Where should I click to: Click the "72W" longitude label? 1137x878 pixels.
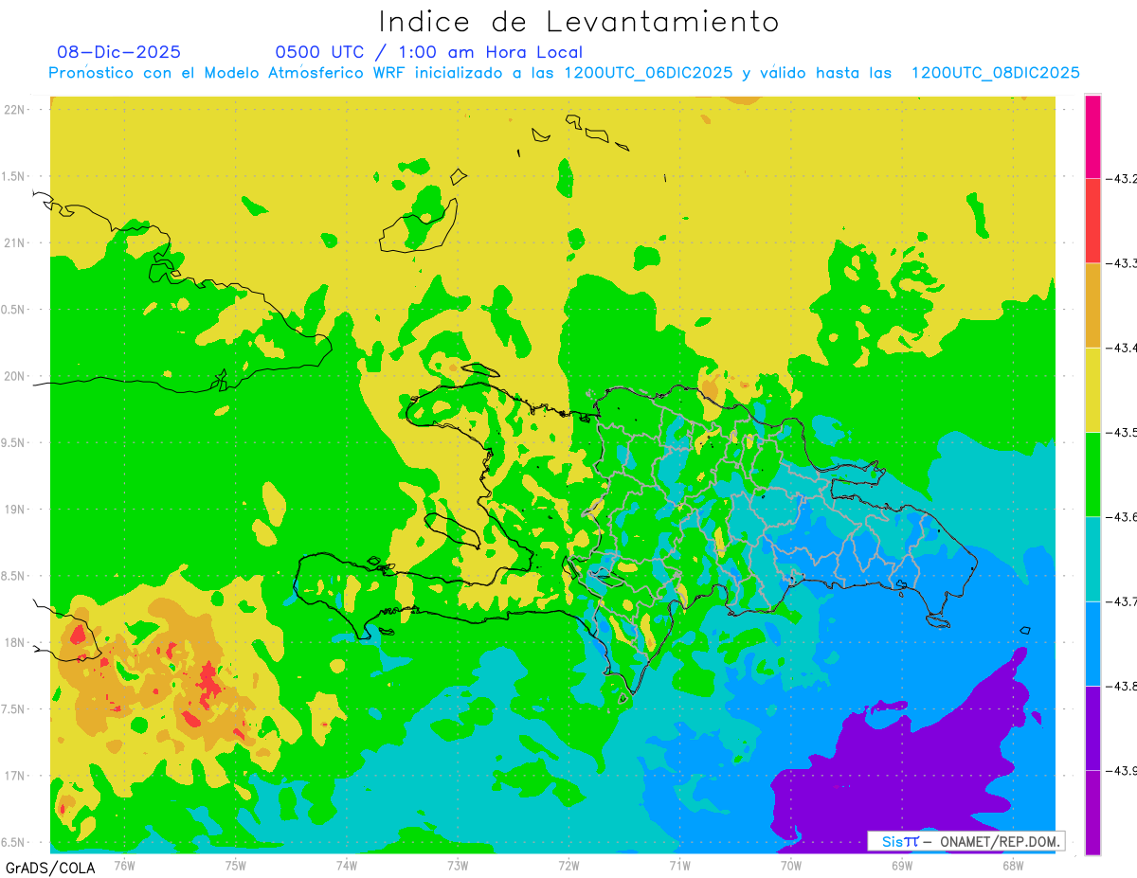pyautogui.click(x=568, y=864)
